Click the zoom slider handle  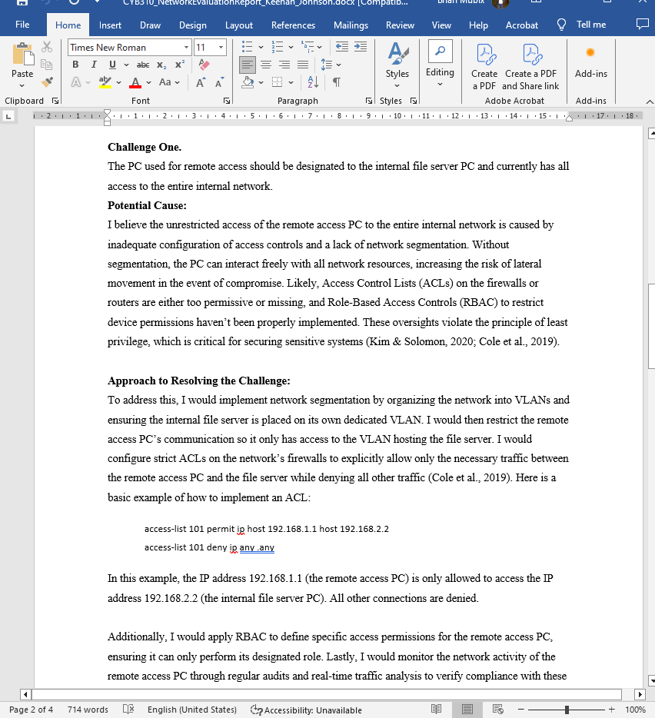[x=567, y=710]
